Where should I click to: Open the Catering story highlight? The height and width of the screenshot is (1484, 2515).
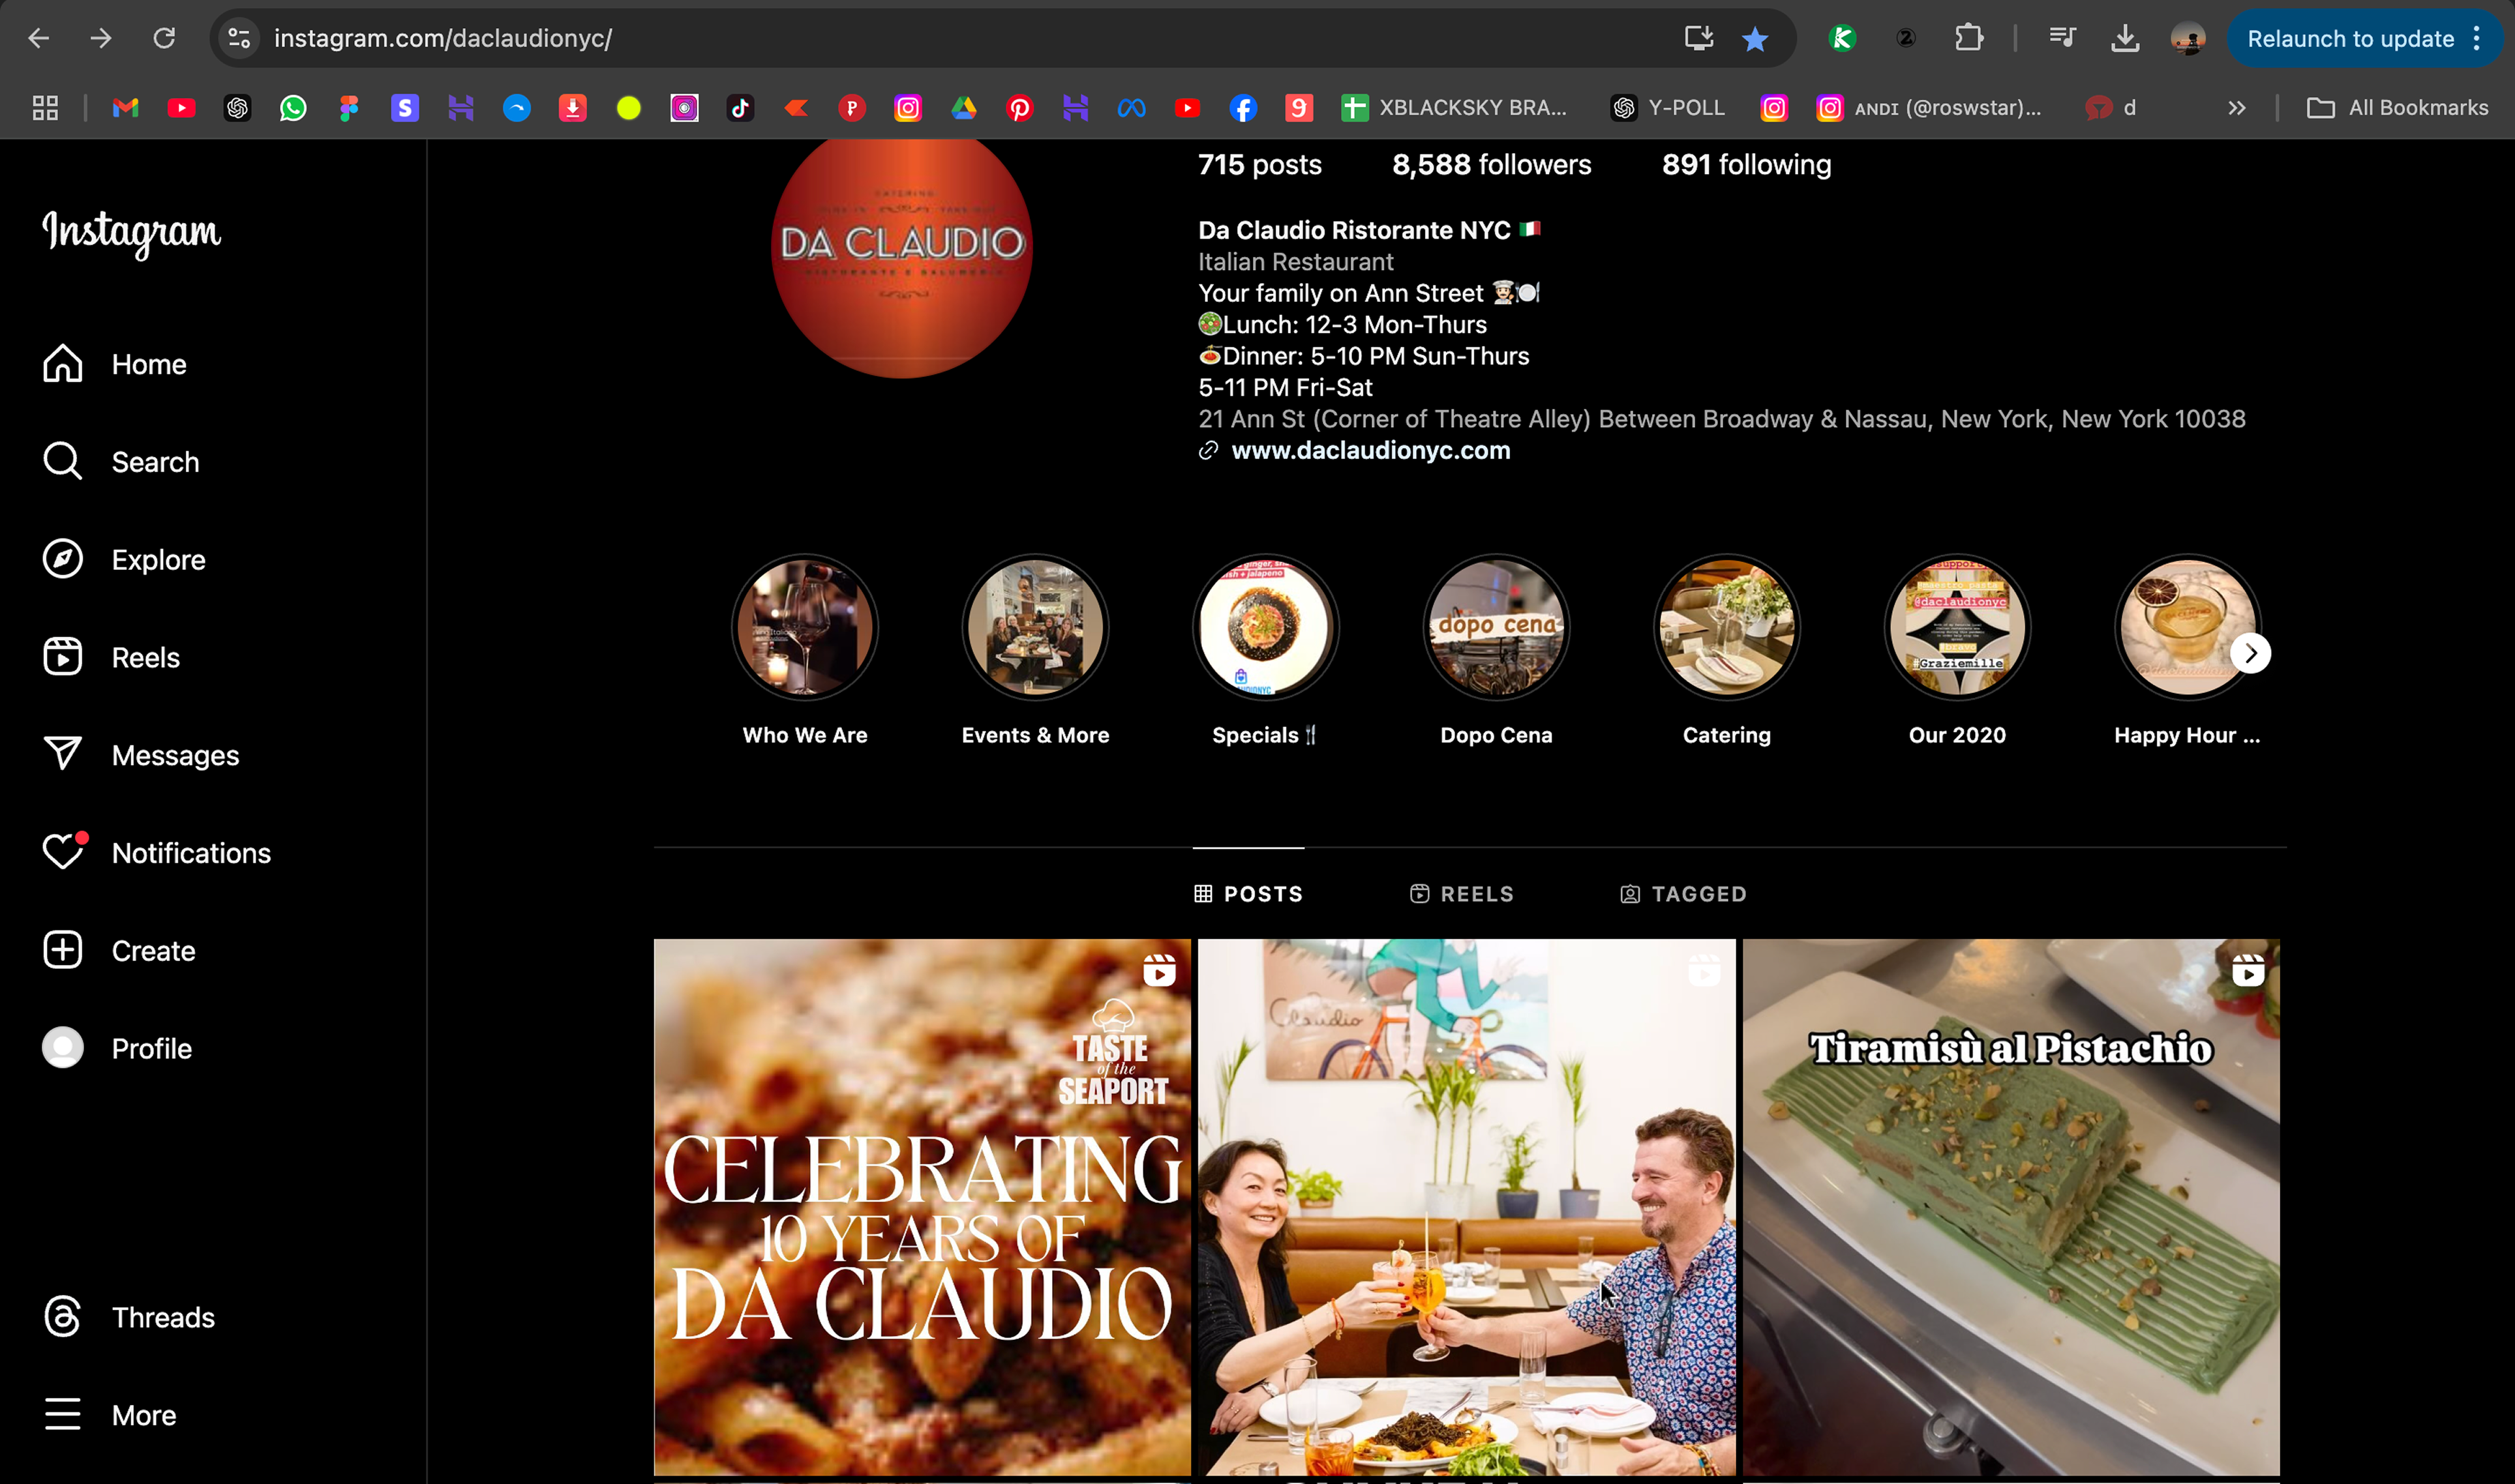point(1726,651)
